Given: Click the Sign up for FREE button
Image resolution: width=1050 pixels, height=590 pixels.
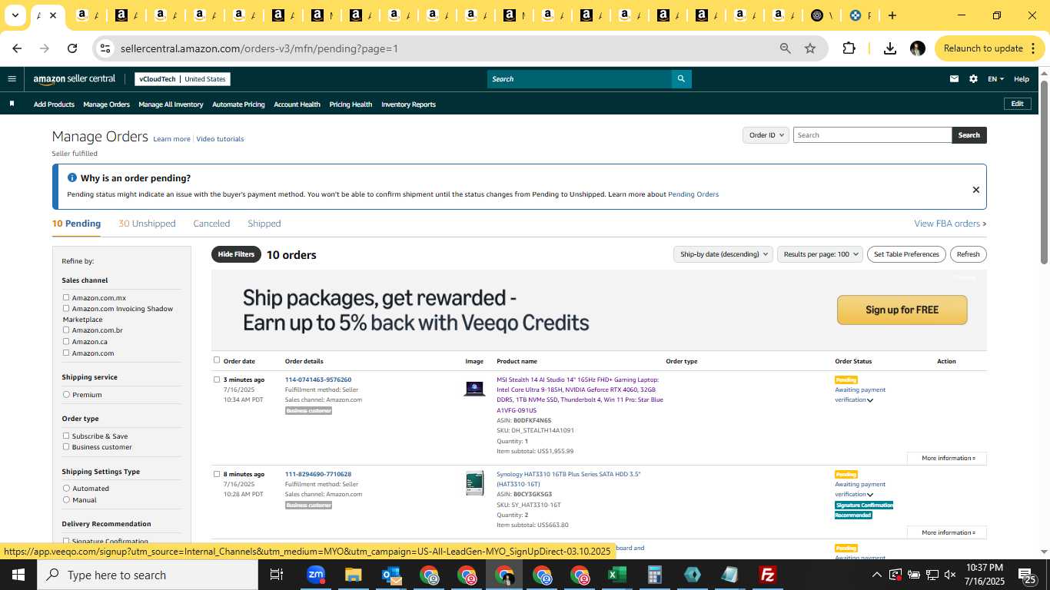Looking at the screenshot, I should (x=902, y=310).
